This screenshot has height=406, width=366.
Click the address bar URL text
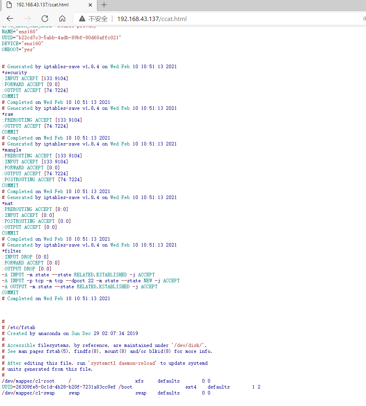152,19
